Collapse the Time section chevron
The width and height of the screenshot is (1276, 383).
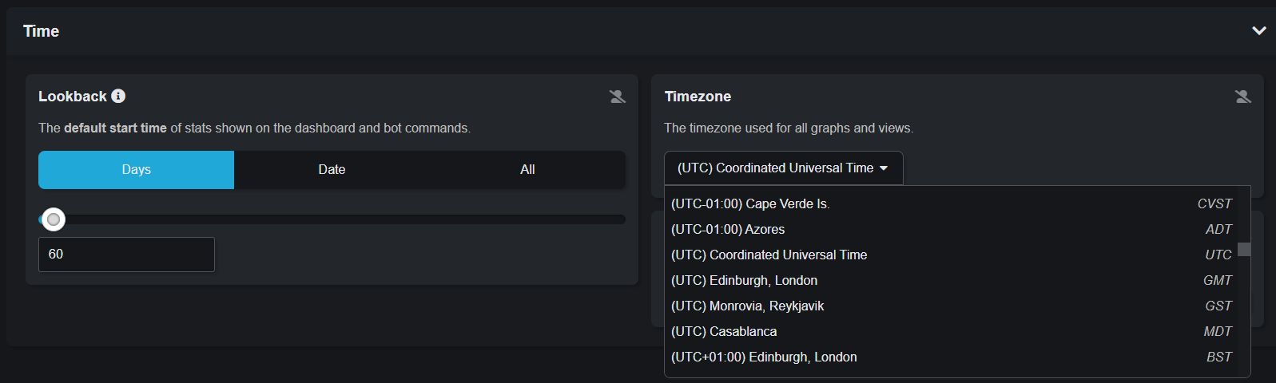coord(1259,31)
